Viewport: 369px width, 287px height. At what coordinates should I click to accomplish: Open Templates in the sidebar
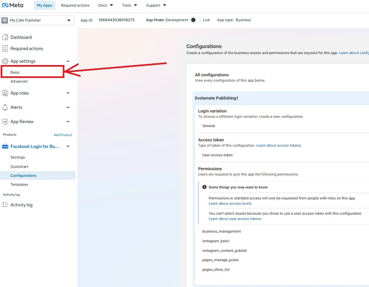[19, 184]
